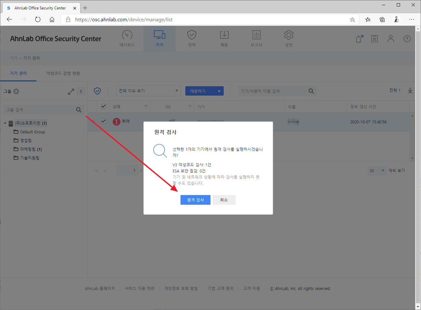Expand the group panel with diagonal arrows
Viewport: 421px width, 310px height.
coord(71,92)
